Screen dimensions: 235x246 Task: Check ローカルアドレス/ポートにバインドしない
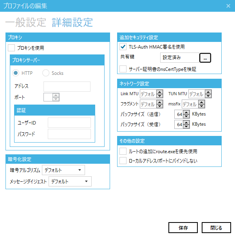click(123, 160)
